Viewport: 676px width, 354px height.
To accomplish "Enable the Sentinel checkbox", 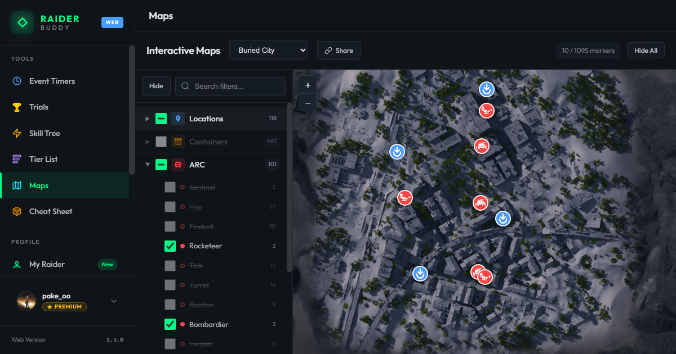I will (170, 187).
